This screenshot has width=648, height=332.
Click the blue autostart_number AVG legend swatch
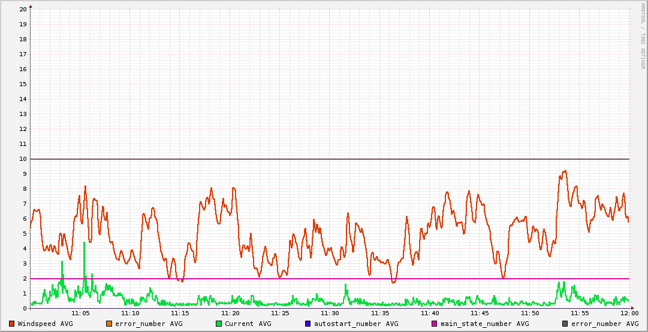coord(308,324)
